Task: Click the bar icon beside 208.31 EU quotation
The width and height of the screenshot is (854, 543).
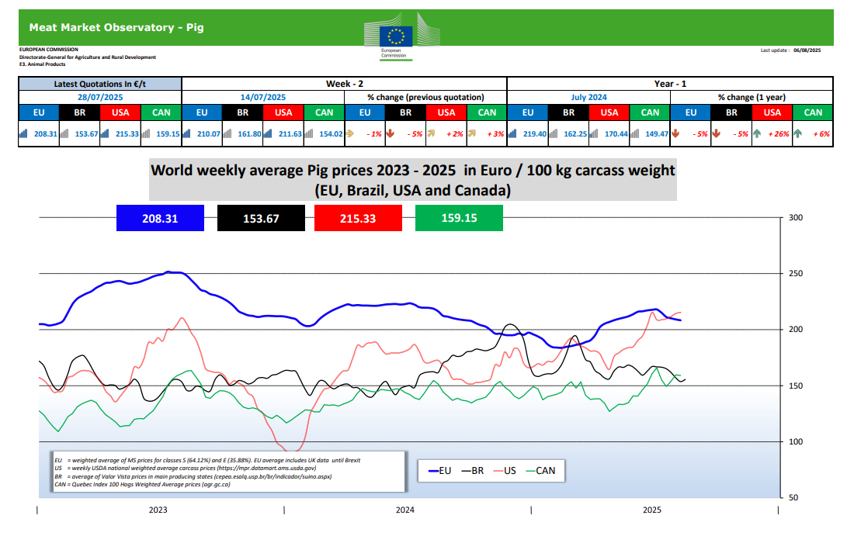Action: 22,134
